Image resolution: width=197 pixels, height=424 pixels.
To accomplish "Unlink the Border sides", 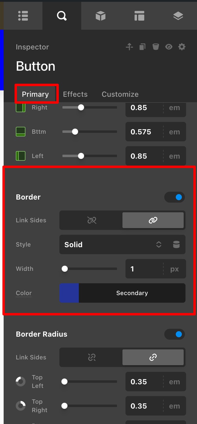I will click(91, 220).
